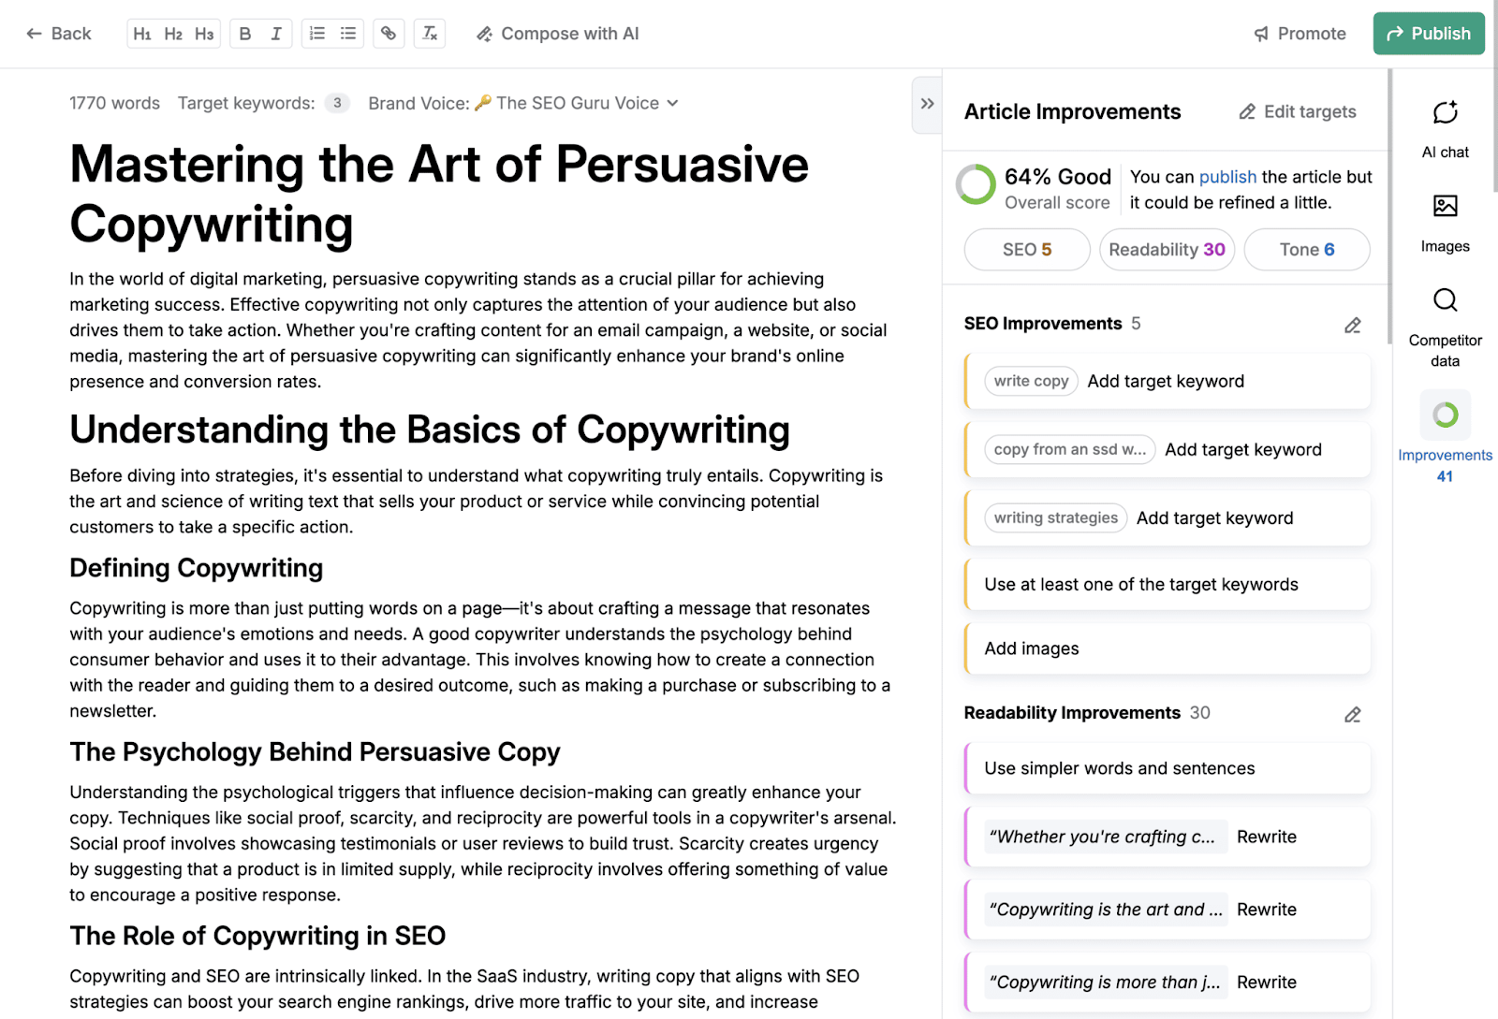Insert a bulleted list

tap(347, 33)
